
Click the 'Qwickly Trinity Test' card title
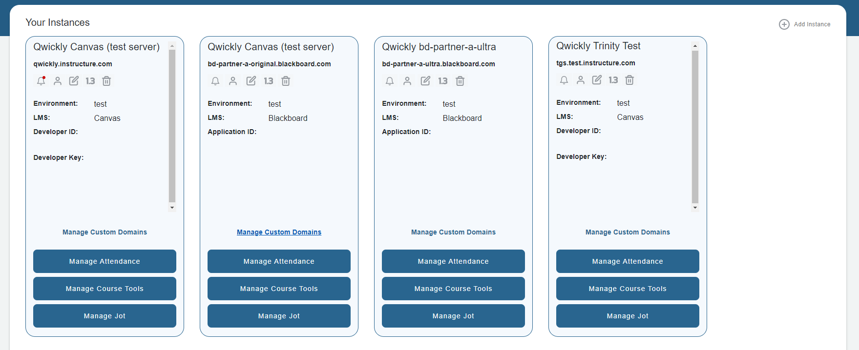coord(598,46)
